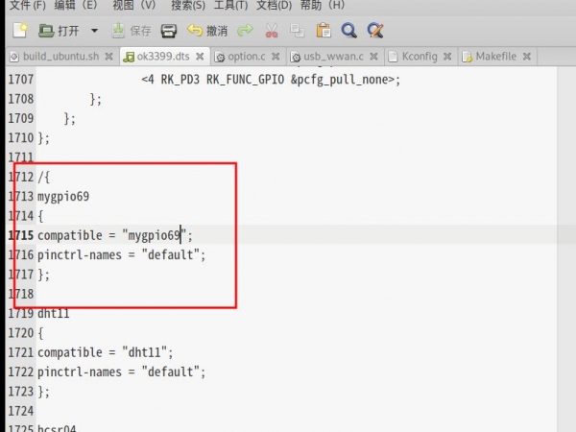Click the find and replace icon
The width and height of the screenshot is (576, 432).
[x=375, y=31]
